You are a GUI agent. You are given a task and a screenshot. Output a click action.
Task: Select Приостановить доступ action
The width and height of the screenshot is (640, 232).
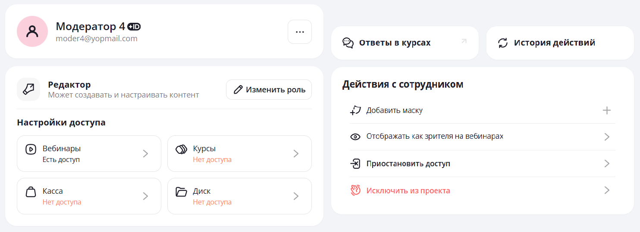[x=408, y=164]
